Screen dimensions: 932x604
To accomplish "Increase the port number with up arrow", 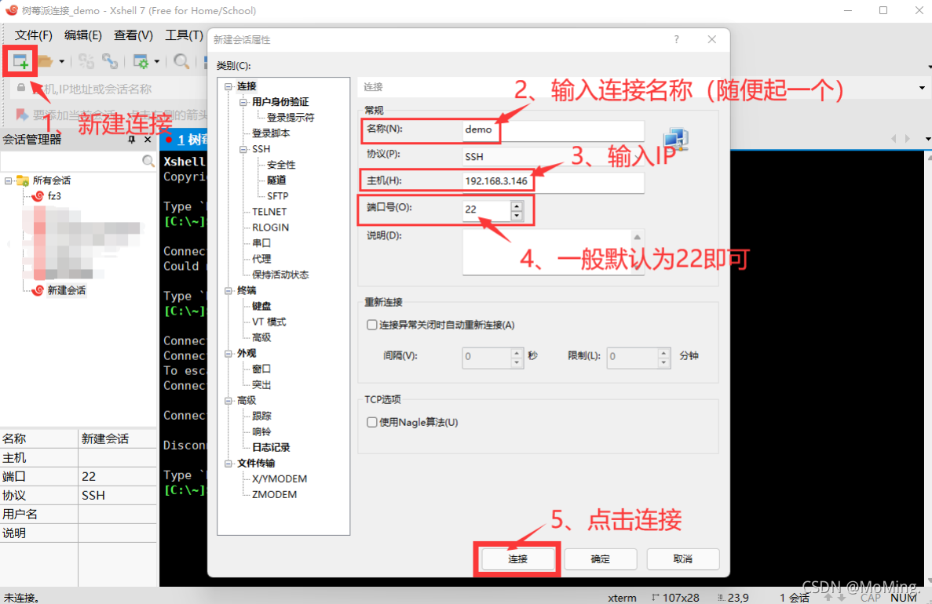I will [517, 206].
